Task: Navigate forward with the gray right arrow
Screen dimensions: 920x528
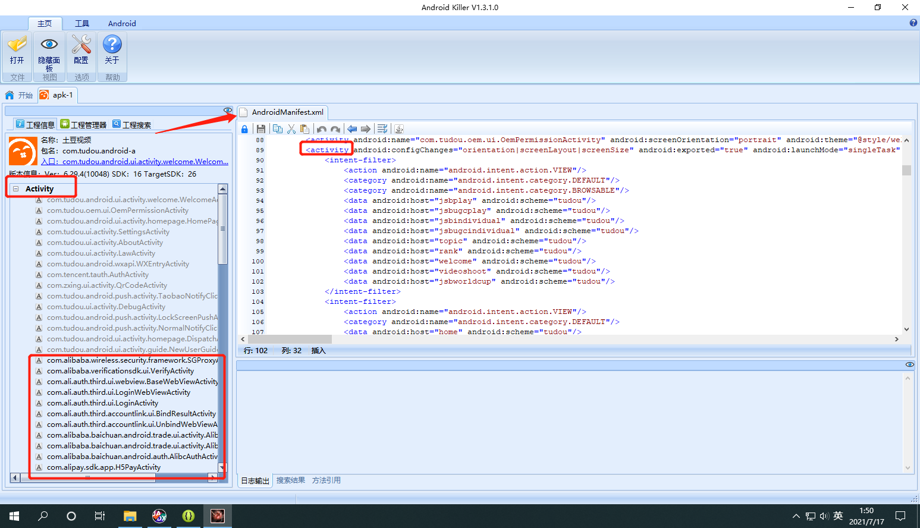Action: 366,129
